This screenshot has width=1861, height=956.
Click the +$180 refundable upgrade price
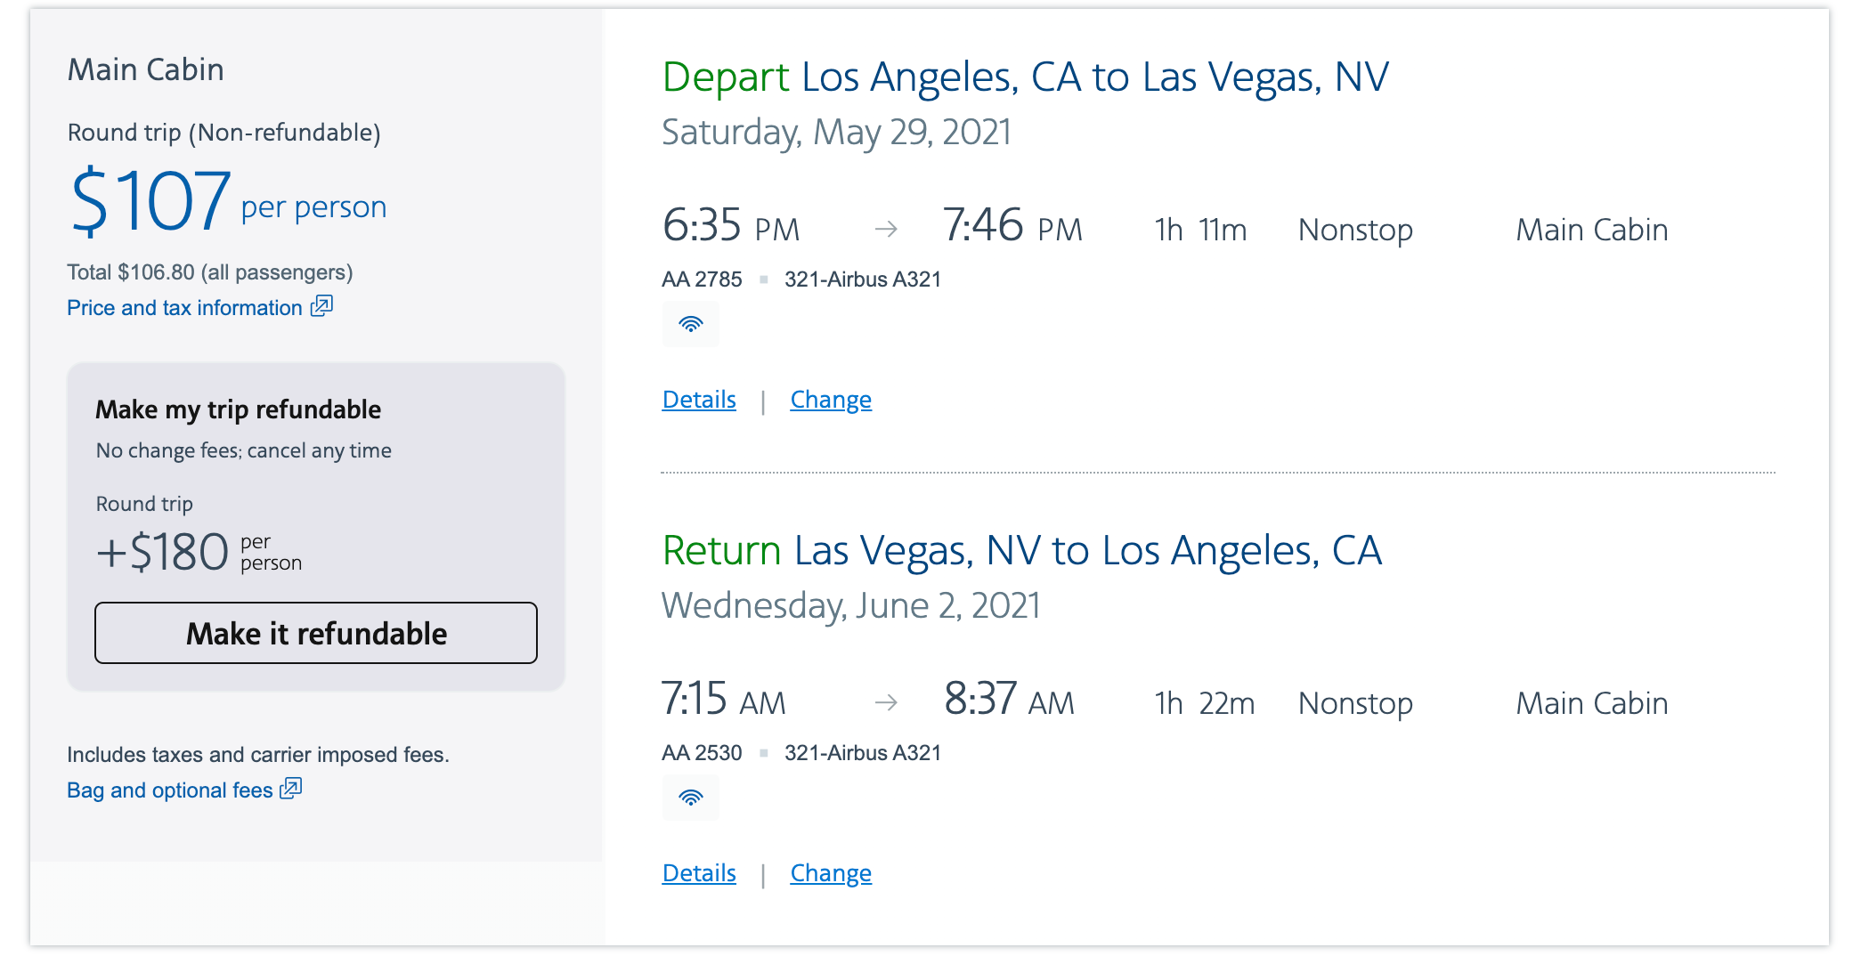pos(199,553)
